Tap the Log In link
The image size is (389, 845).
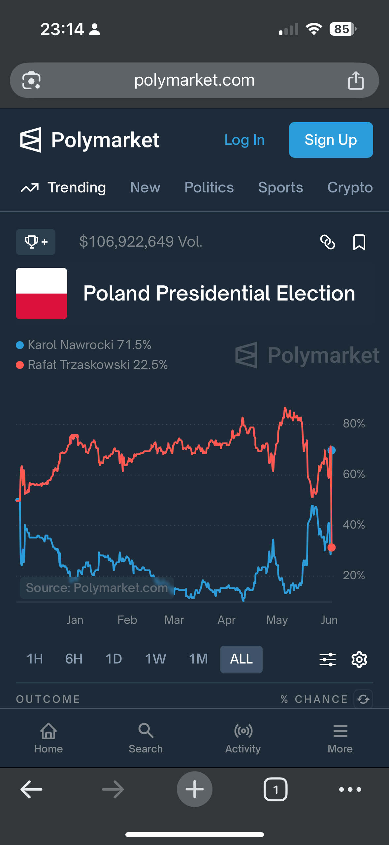pos(244,140)
